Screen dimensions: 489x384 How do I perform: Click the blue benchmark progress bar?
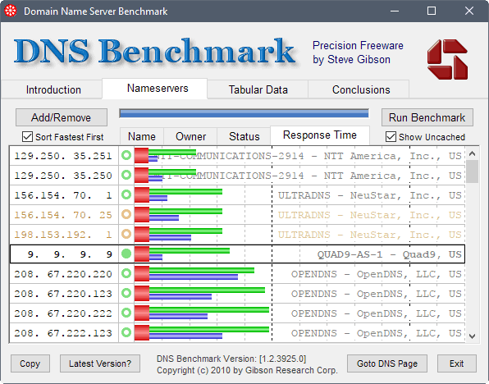pyautogui.click(x=244, y=113)
